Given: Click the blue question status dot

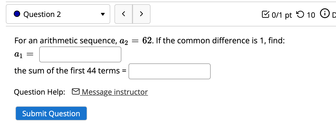Looking at the screenshot, I should point(17,14).
